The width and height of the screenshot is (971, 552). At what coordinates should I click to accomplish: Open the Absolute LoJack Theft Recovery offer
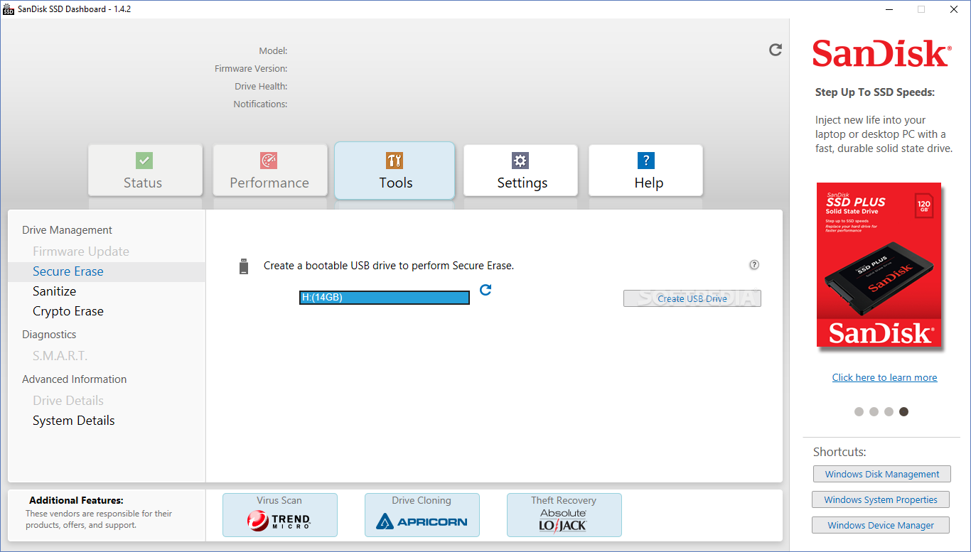[x=564, y=515]
